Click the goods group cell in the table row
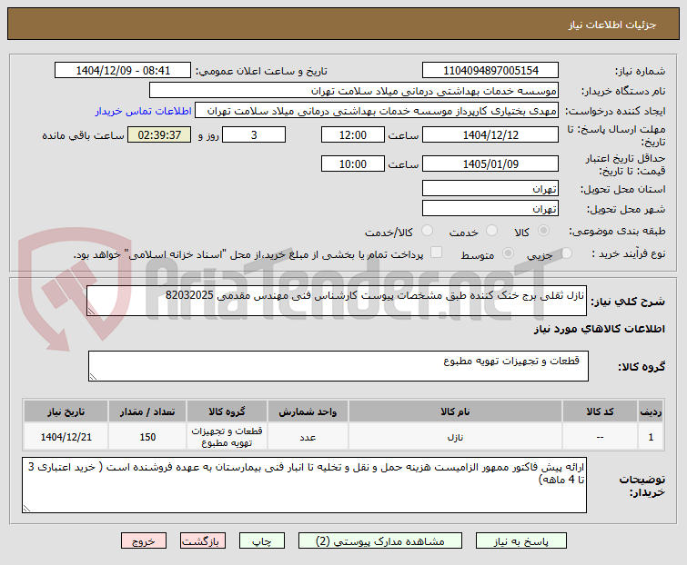This screenshot has width=687, height=565. click(x=227, y=437)
